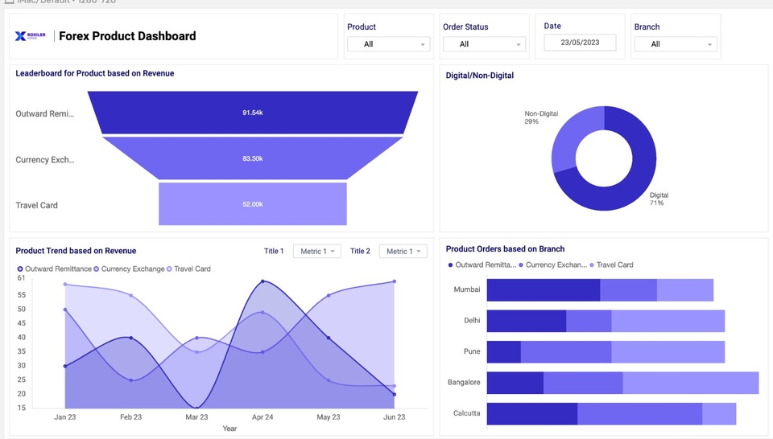
Task: Select the Bangalore bar's light Travel Card segment
Action: tap(690, 383)
